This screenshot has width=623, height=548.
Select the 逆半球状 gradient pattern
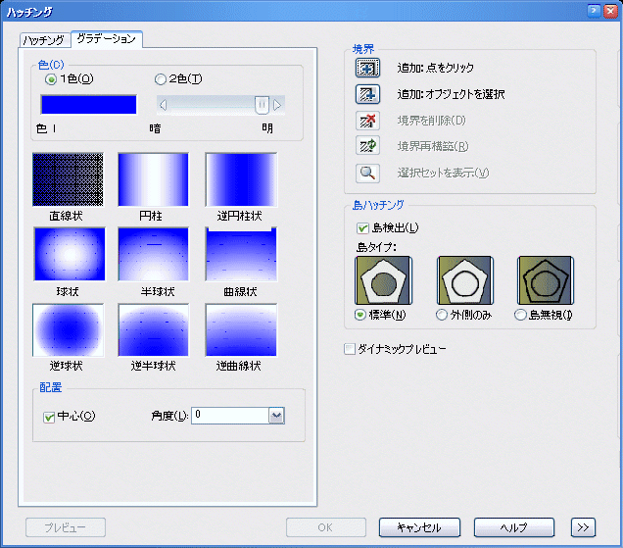[x=154, y=330]
